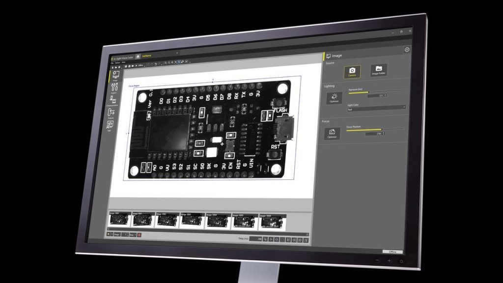Screen dimensions: 503x283
Task: Select thumbnail Image 0006 in filmstrip
Action: coord(272,223)
